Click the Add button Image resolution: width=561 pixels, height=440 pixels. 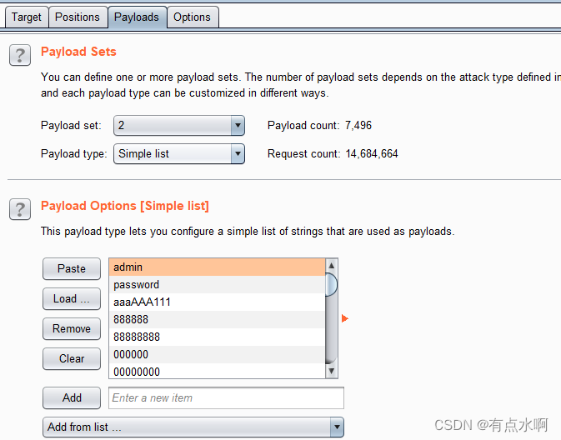point(72,397)
